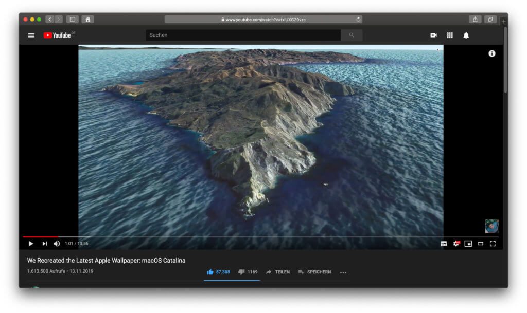Show video info card icon
The image size is (527, 313).
(492, 53)
